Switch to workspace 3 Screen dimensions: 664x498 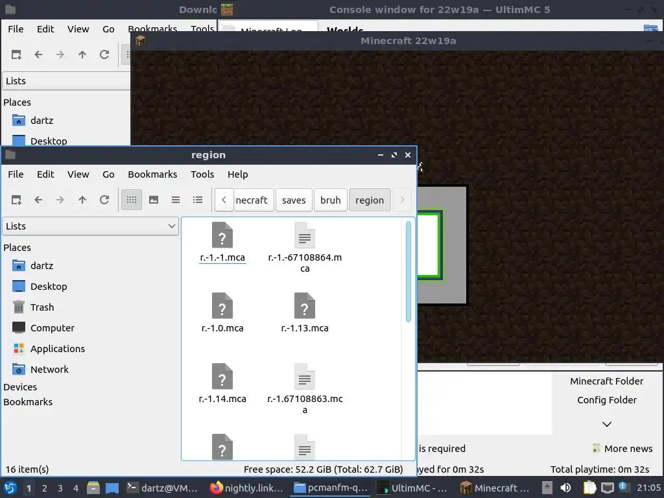[x=60, y=488]
